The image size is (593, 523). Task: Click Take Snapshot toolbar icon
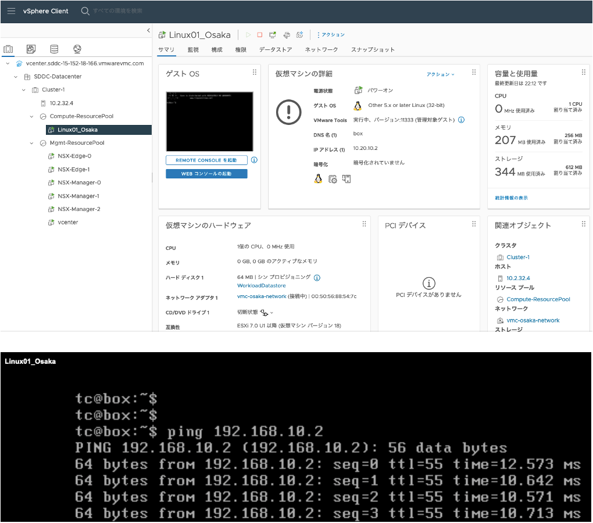(300, 35)
